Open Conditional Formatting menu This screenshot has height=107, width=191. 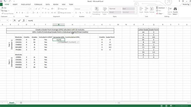97,11
